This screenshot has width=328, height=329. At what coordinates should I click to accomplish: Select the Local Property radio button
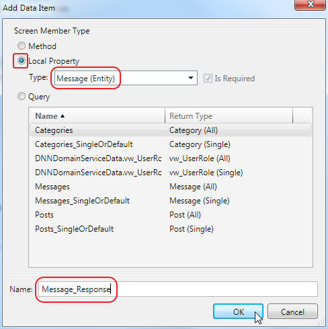point(22,60)
